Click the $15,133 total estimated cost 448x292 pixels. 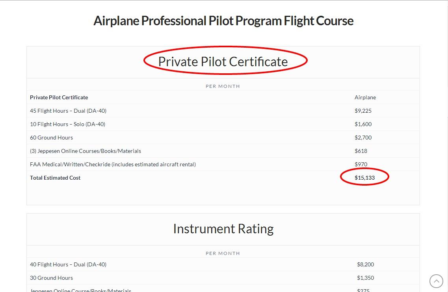[x=364, y=178]
